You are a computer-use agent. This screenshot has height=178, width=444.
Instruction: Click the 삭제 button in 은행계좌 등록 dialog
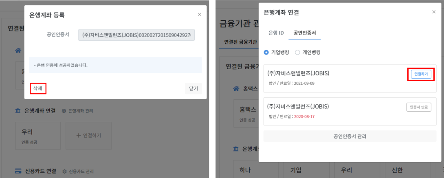coord(38,88)
